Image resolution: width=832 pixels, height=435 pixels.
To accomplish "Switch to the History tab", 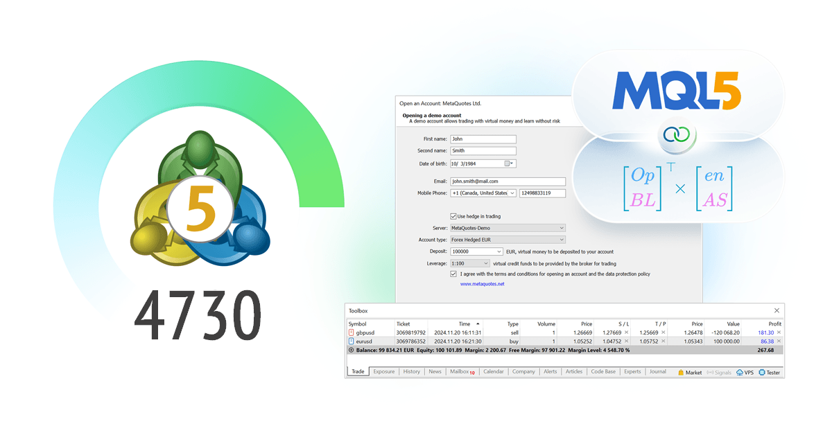I will click(x=411, y=372).
